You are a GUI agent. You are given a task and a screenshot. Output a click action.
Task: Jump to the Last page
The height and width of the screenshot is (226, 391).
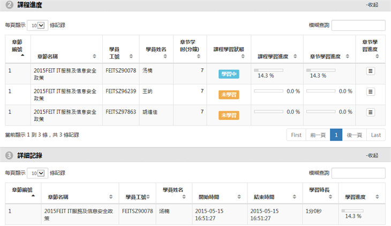pos(375,135)
